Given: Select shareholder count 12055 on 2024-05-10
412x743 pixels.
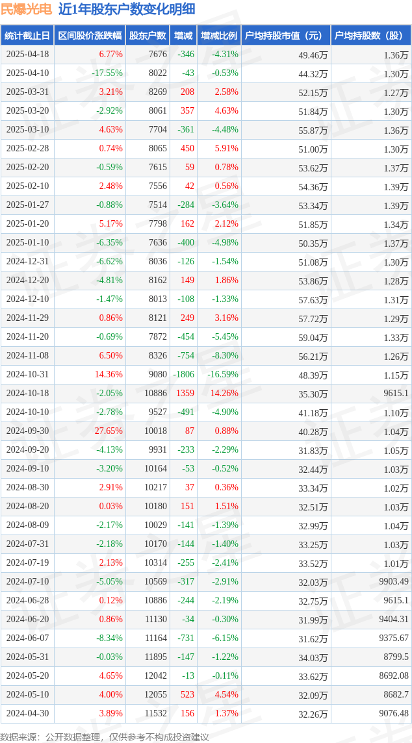Looking at the screenshot, I should click(x=155, y=694).
